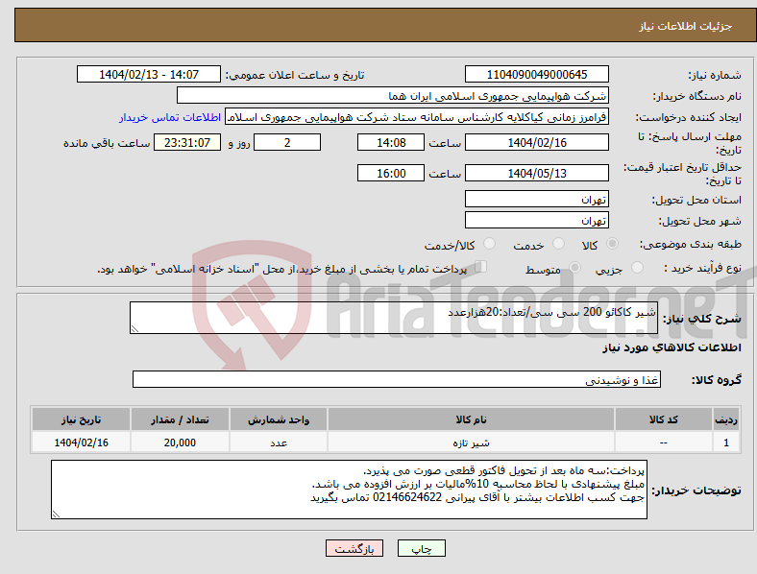Open the اطلاعات تماس خریدار link
The height and width of the screenshot is (574, 757).
[170, 117]
